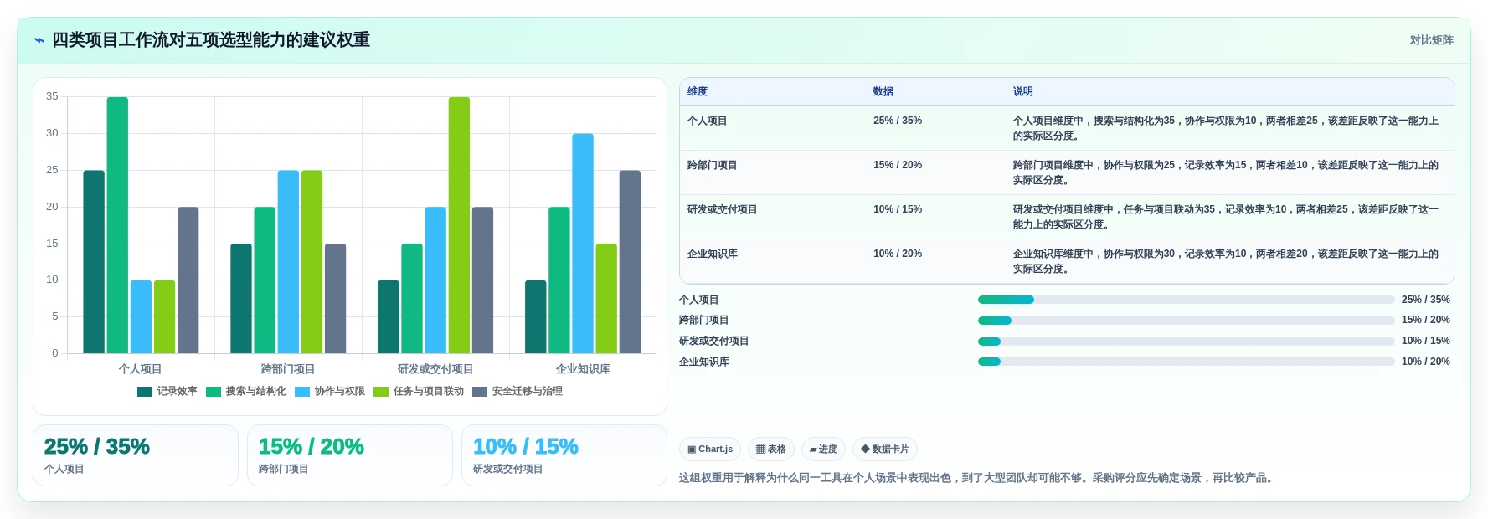The width and height of the screenshot is (1488, 519).
Task: Toggle 安全迁移与治理 series in chart legend
Action: point(517,391)
